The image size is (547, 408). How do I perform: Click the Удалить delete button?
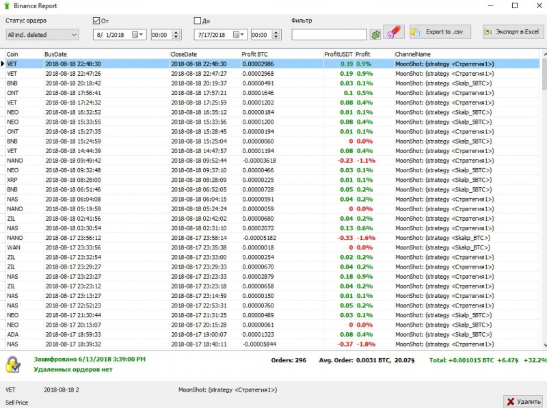point(524,401)
